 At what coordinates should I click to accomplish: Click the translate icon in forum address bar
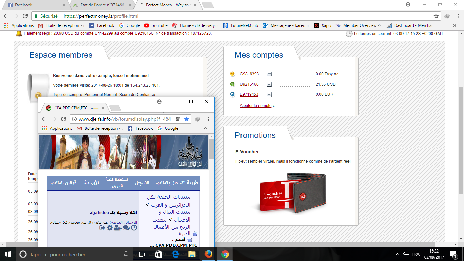coord(178,119)
